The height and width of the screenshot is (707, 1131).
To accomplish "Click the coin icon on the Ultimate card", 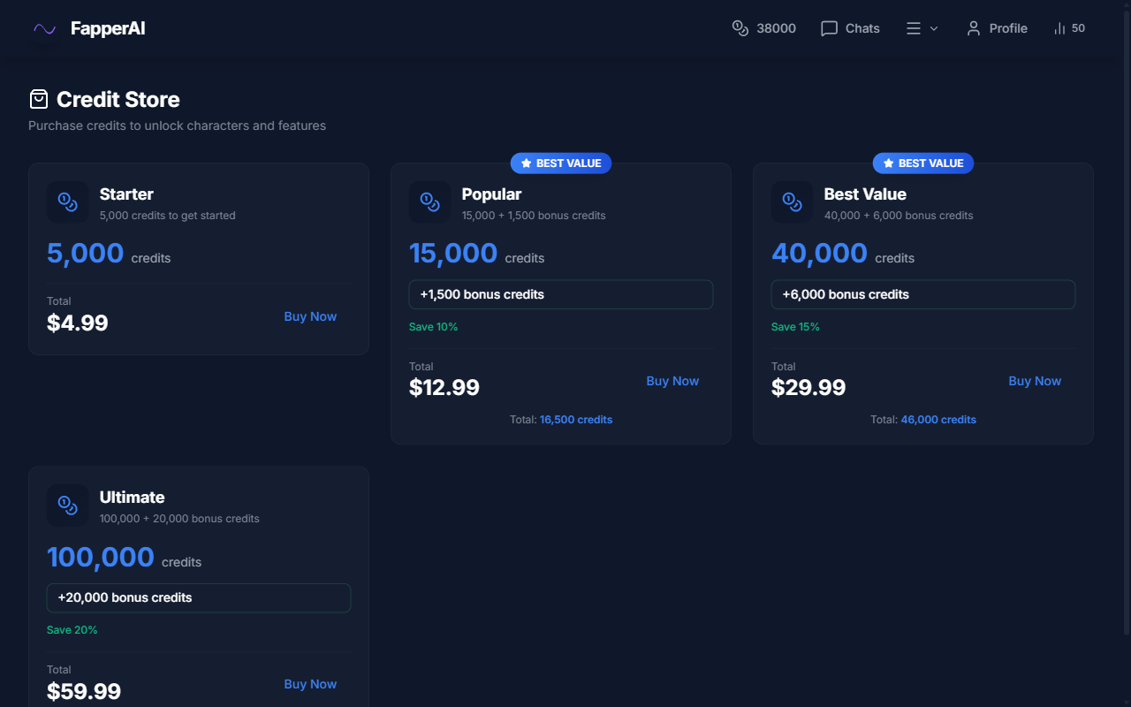I will click(67, 506).
